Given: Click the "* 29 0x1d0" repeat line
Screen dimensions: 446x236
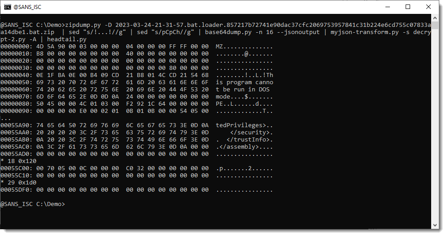Looking at the screenshot, I should tap(18, 183).
